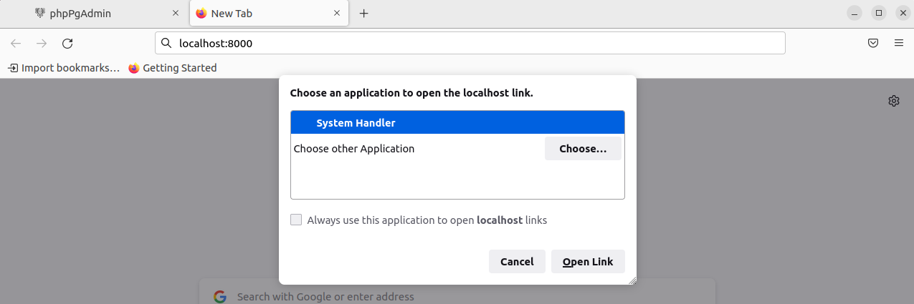Viewport: 914px width, 304px height.
Task: Go forward with the forward arrow
Action: pyautogui.click(x=42, y=44)
